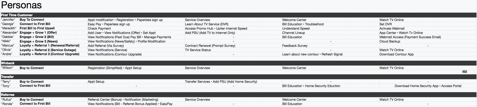Click the Personas page title

[x=22, y=5]
